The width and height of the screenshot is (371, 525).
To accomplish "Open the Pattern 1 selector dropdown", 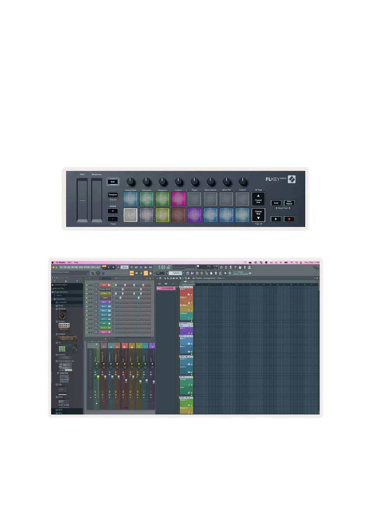I will [175, 273].
